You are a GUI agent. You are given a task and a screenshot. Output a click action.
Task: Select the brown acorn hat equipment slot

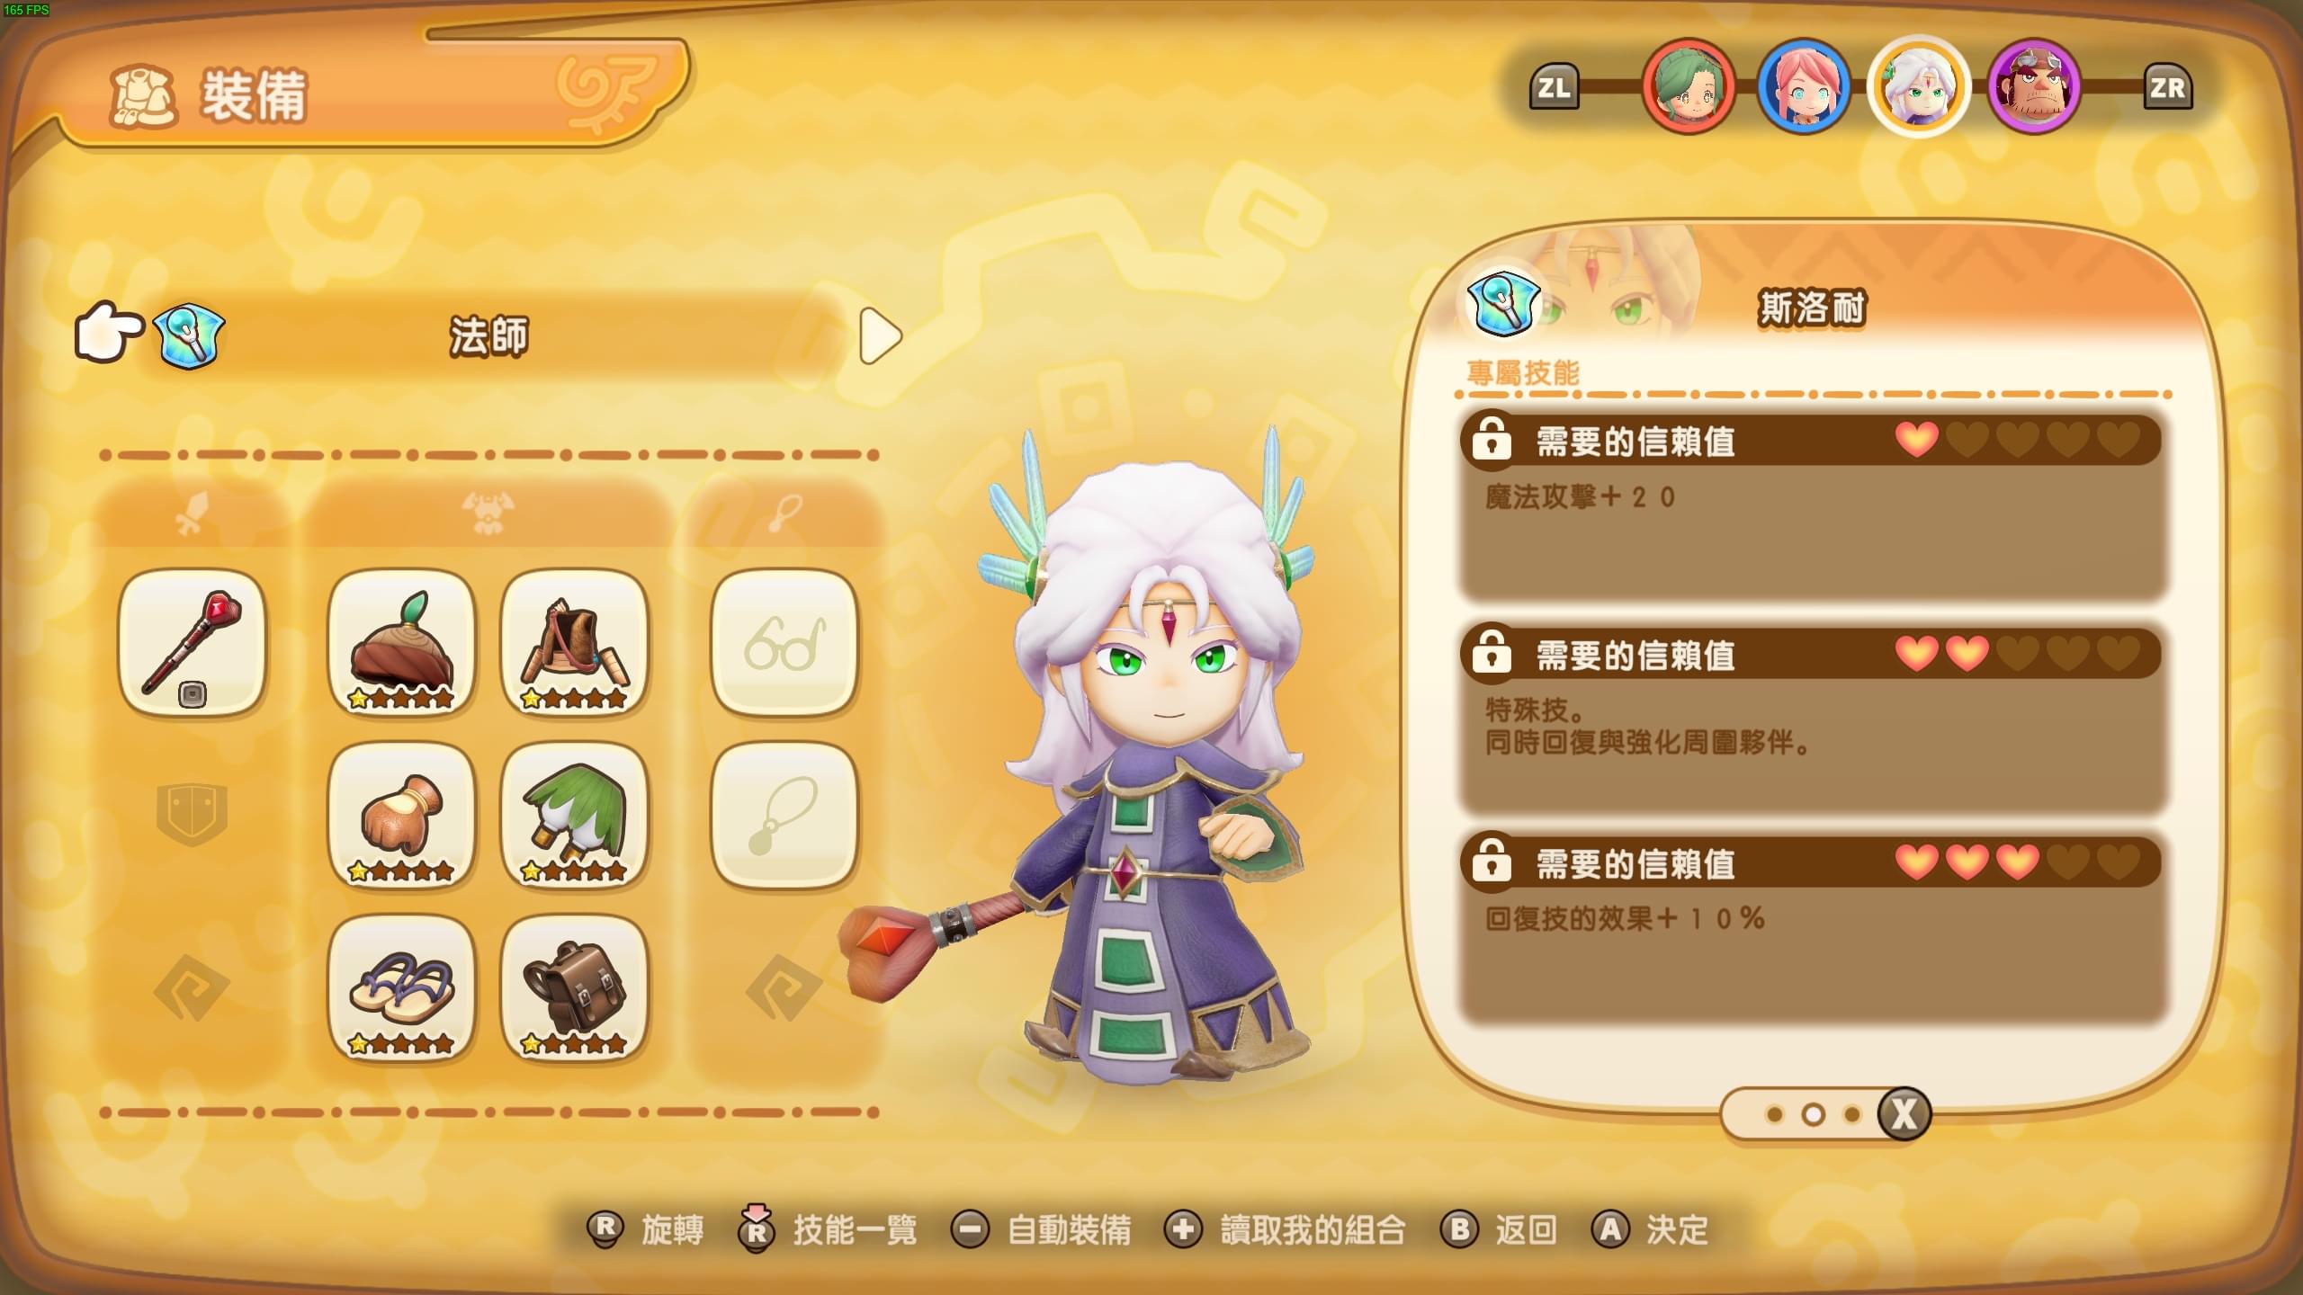(401, 643)
